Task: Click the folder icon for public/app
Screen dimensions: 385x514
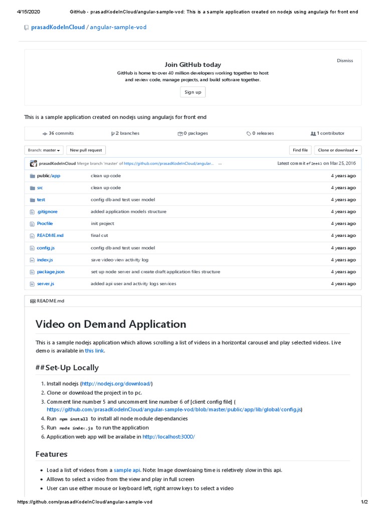Action: point(33,176)
